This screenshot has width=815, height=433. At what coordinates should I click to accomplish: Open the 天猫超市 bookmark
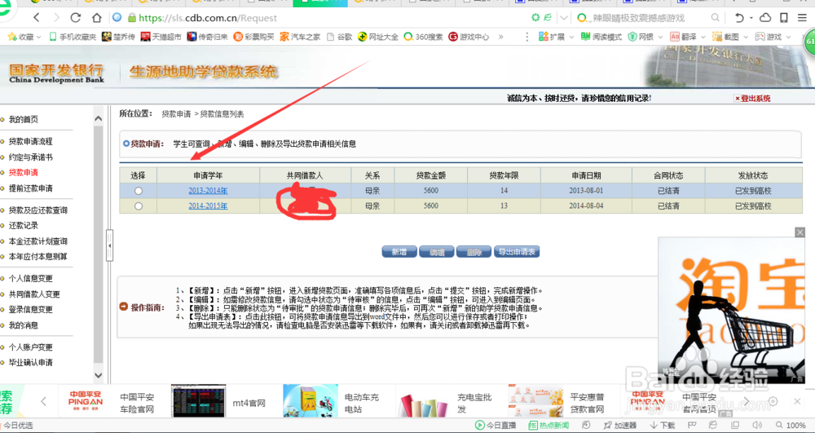161,37
